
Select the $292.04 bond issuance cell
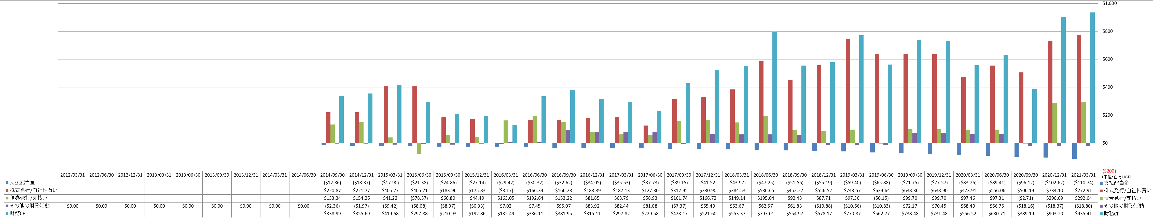click(1083, 198)
